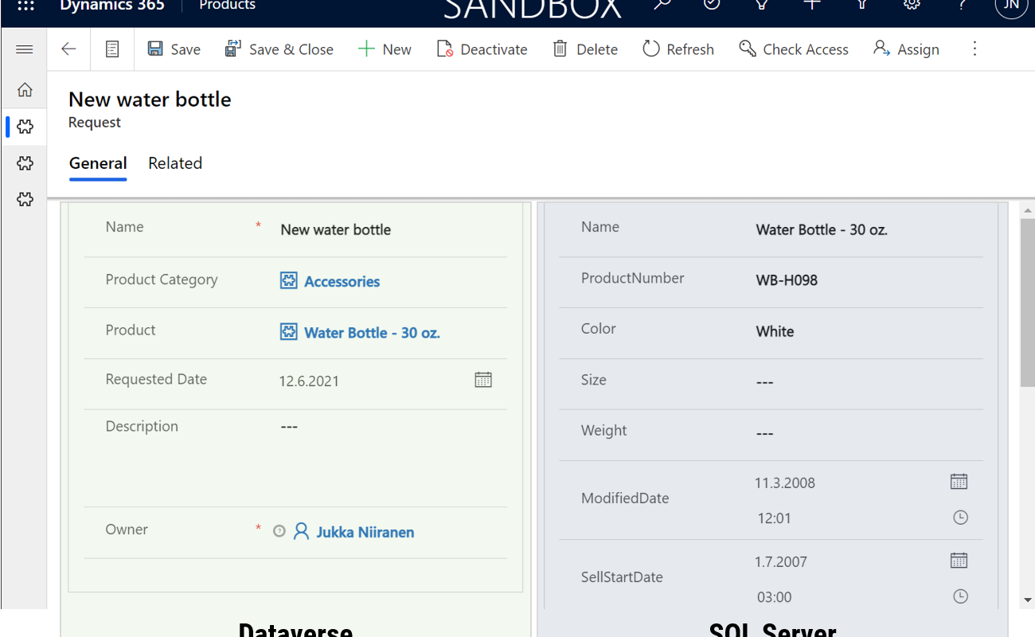Image resolution: width=1035 pixels, height=637 pixels.
Task: Open the Jukka Niiranen owner link
Action: tap(365, 532)
